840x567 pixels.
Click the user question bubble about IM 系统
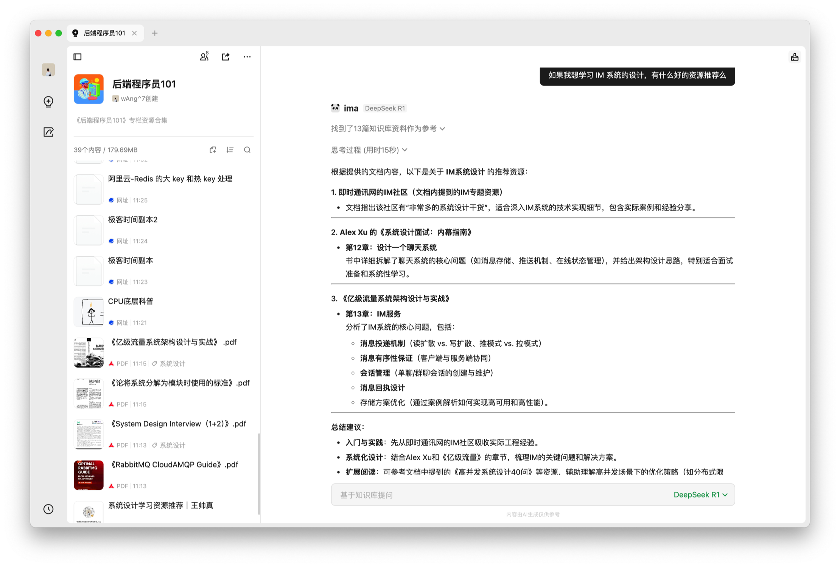pos(637,76)
